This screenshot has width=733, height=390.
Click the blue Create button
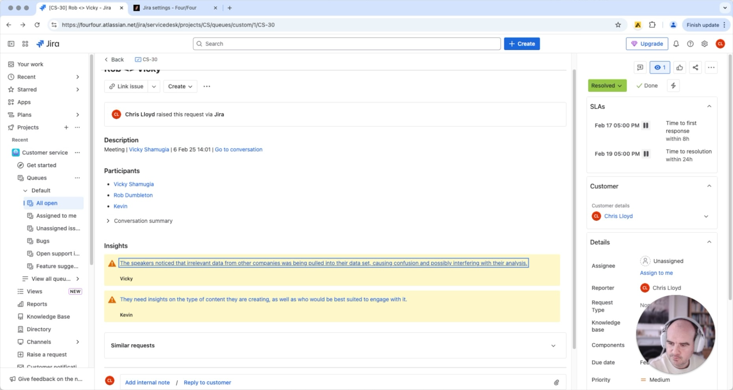(x=522, y=44)
